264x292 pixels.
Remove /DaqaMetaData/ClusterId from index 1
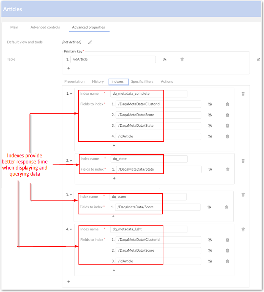coord(227,104)
